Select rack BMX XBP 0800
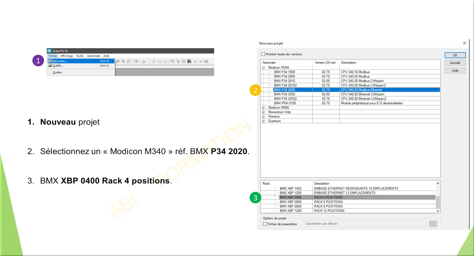 click(x=291, y=206)
